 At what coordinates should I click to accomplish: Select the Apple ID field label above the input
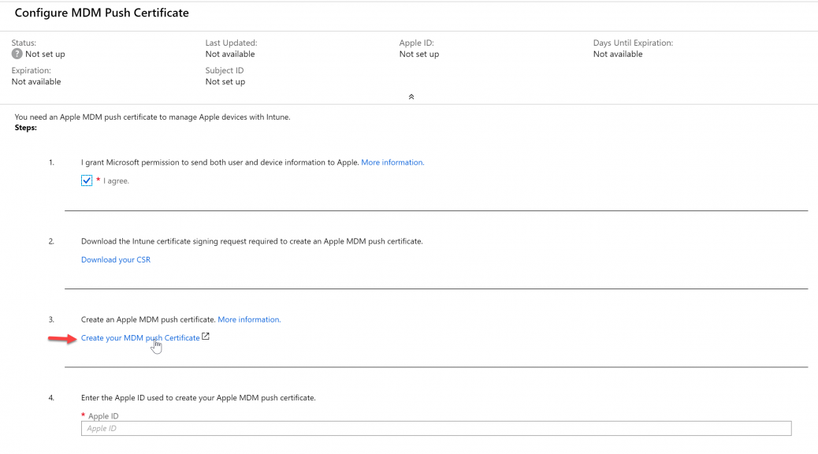pos(103,416)
